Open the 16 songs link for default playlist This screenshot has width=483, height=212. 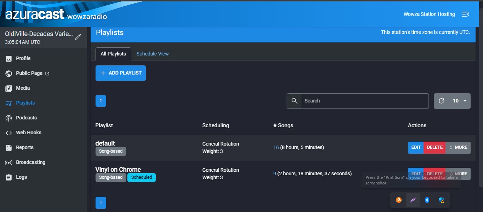pos(276,147)
